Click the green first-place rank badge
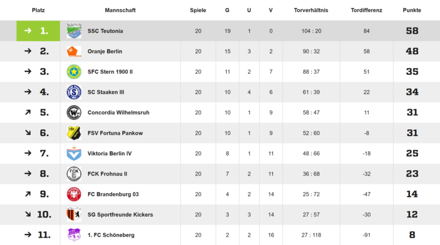The height and width of the screenshot is (245, 440). tap(37, 31)
